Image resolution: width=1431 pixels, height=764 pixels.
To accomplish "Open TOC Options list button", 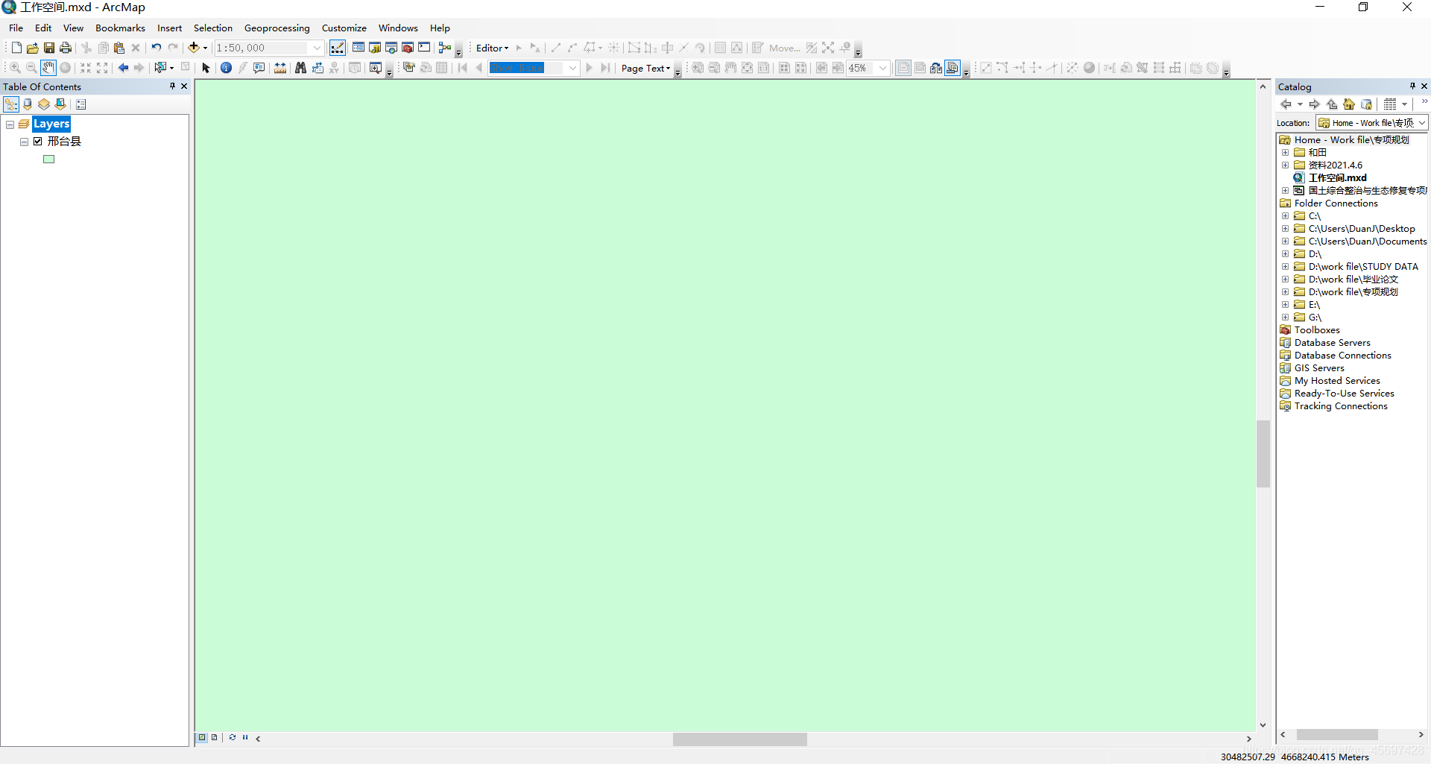I will pos(80,104).
